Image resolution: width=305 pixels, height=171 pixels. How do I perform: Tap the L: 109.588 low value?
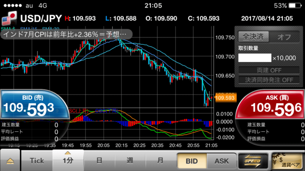(x=121, y=18)
